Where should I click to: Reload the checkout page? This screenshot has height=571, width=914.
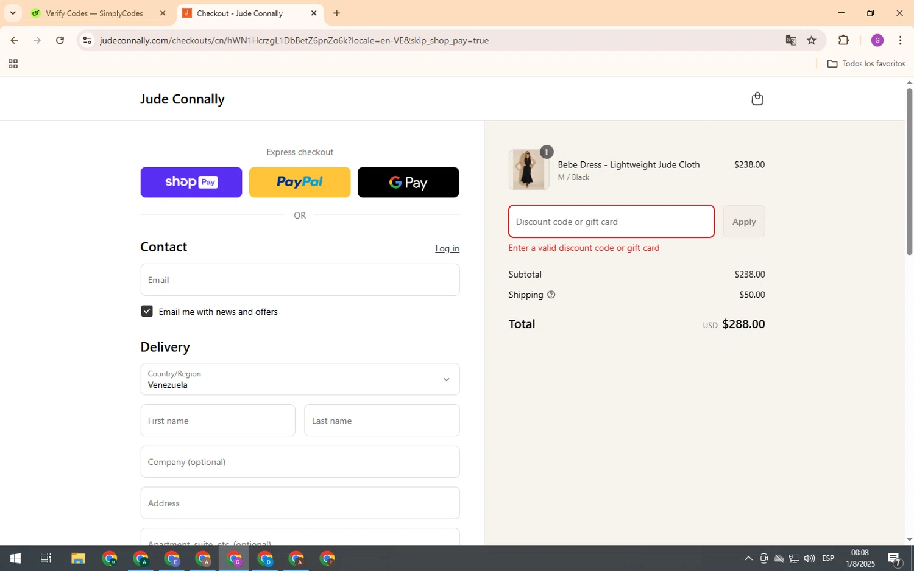pyautogui.click(x=60, y=40)
